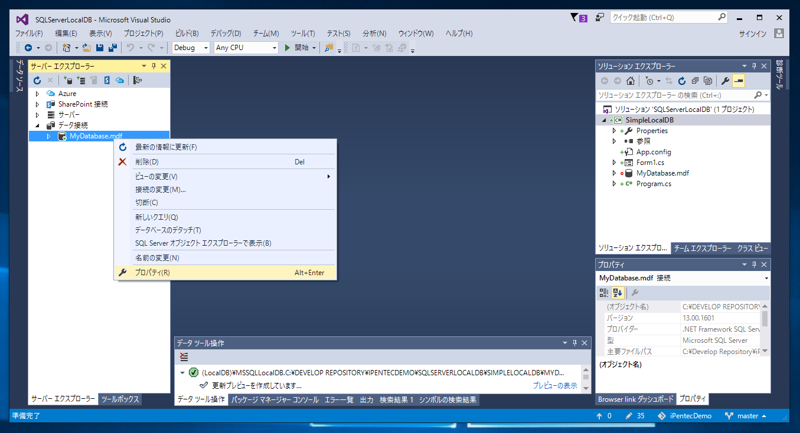Viewport: 800px width, 433px height.
Task: Click the Home icon in Solution Explorer
Action: coord(631,81)
